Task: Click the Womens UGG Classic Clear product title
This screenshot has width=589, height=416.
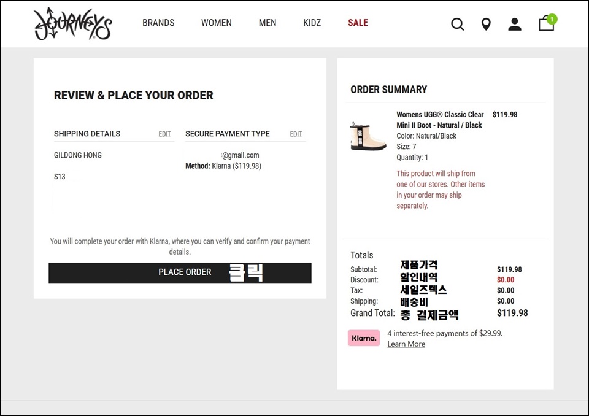Action: [440, 120]
